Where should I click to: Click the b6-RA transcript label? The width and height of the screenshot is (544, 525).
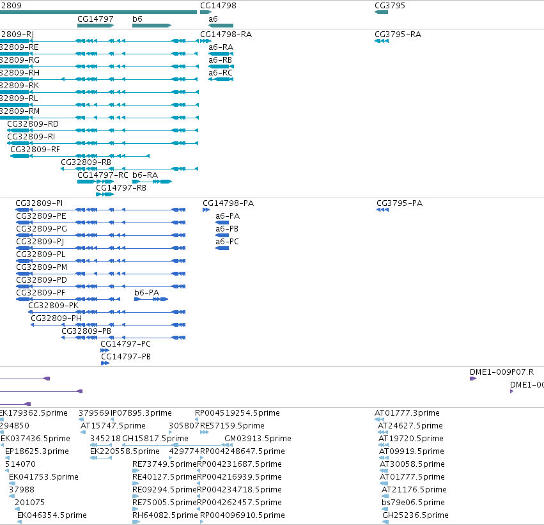[145, 175]
